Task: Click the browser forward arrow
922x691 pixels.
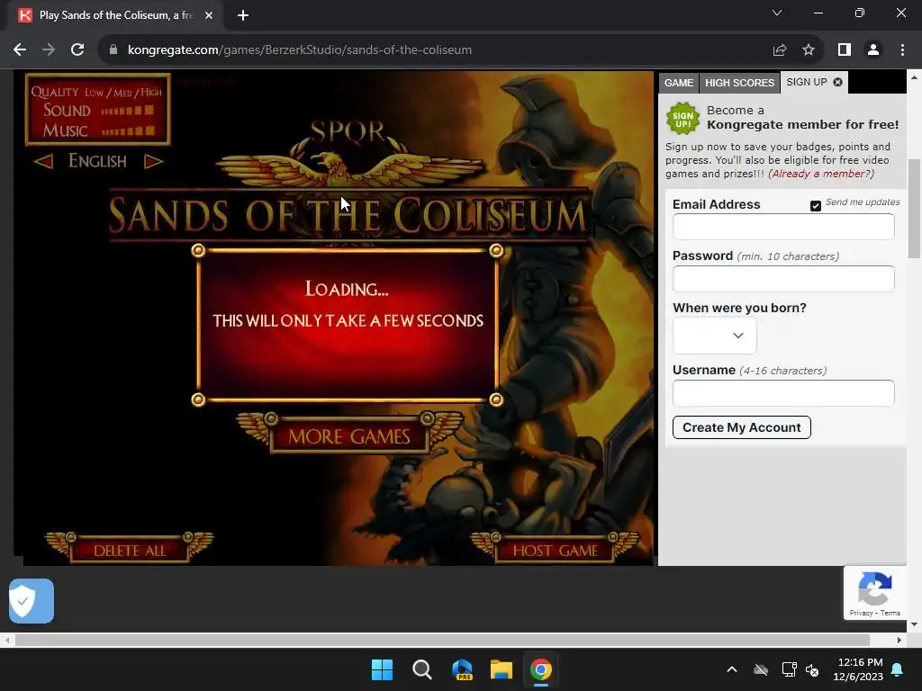Action: click(49, 50)
